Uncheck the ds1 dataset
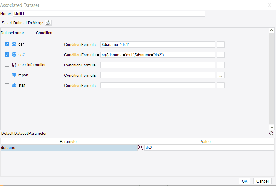This screenshot has height=186, width=276. pyautogui.click(x=7, y=44)
